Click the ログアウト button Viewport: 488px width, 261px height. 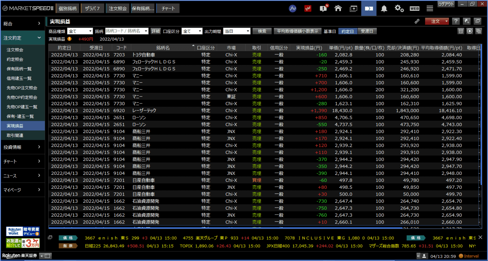click(446, 4)
